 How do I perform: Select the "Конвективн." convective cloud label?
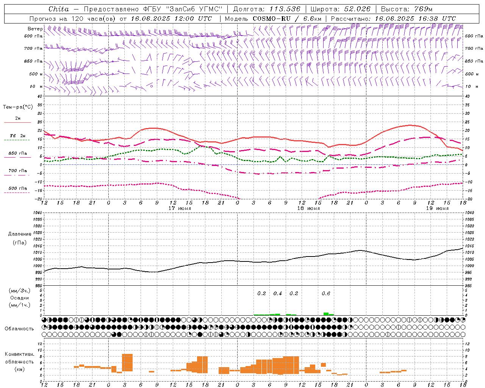point(19,354)
